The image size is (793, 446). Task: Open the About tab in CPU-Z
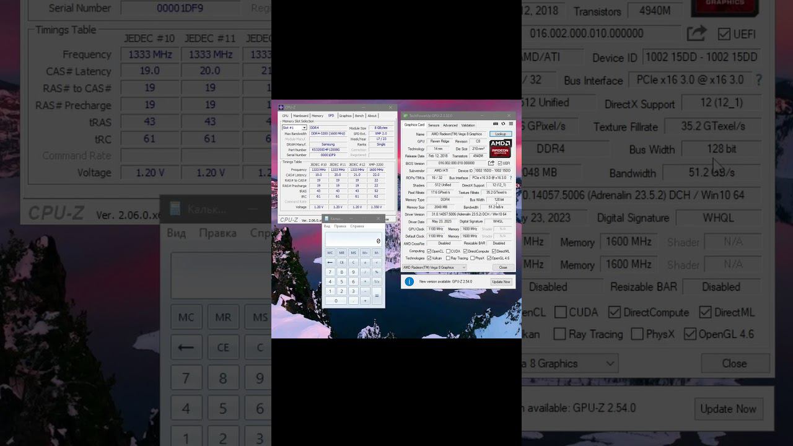coord(372,116)
